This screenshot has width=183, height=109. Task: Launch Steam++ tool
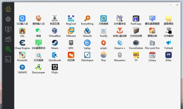pyautogui.click(x=120, y=43)
